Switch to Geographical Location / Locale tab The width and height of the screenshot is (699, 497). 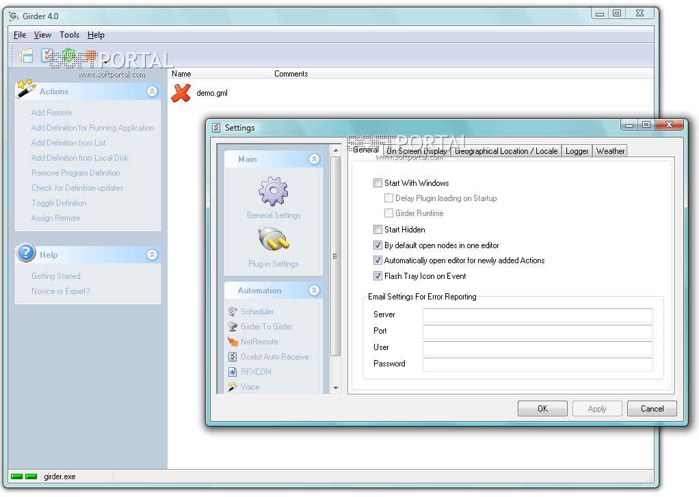(x=506, y=151)
